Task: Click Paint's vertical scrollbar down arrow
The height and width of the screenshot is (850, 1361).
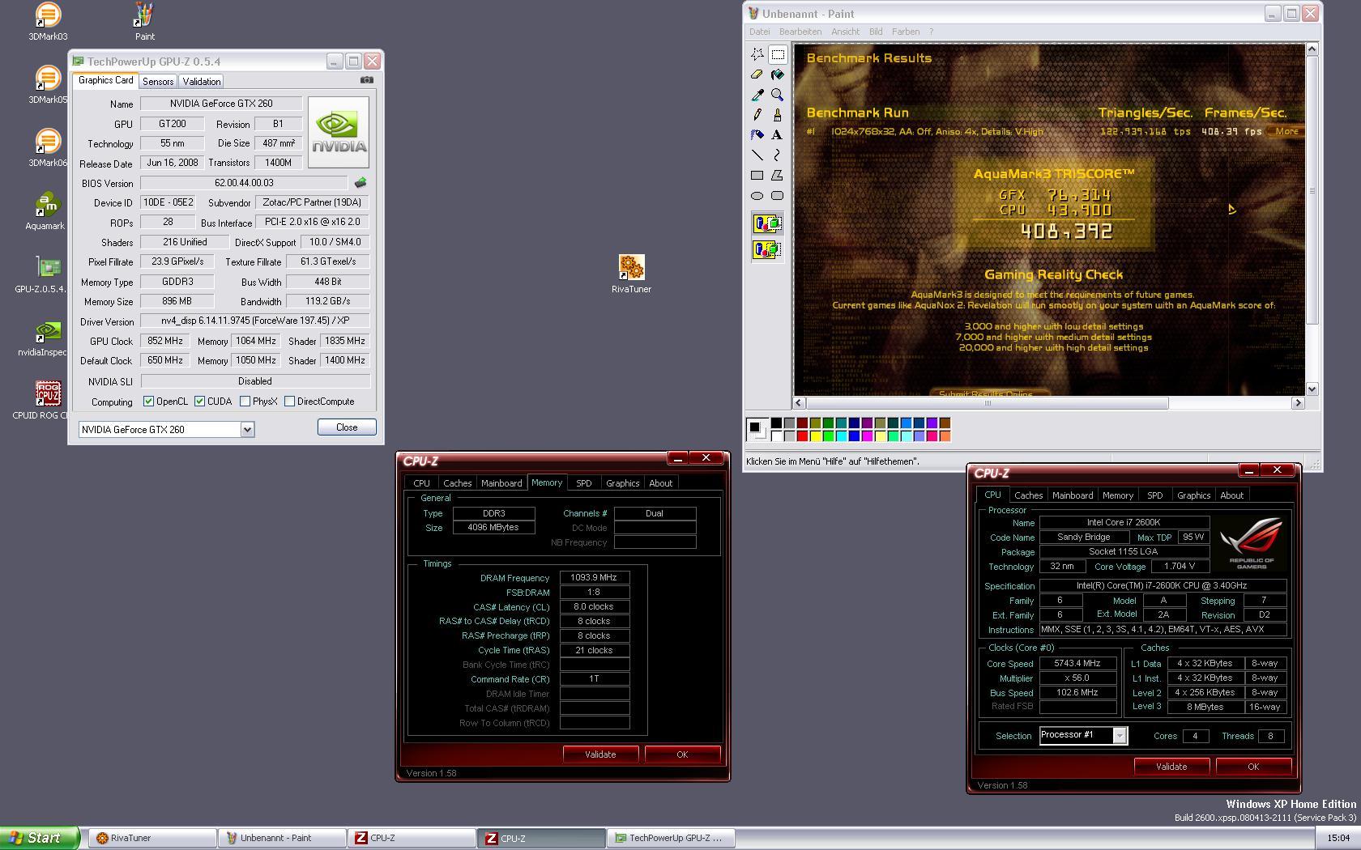Action: (x=1312, y=389)
